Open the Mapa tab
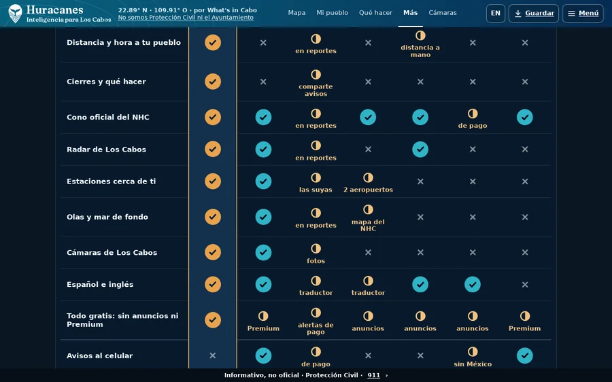 (x=296, y=13)
